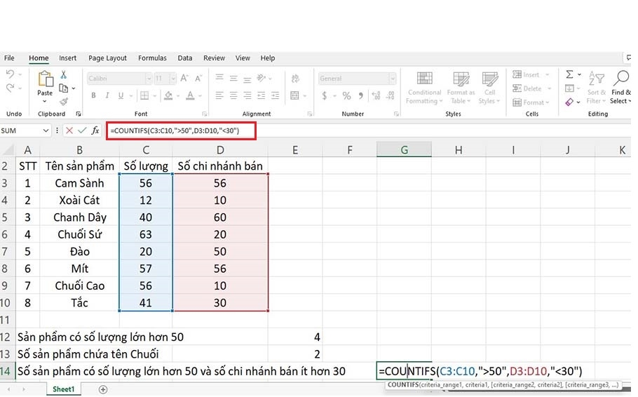
Task: Click the Paste clipboard icon
Action: point(45,79)
